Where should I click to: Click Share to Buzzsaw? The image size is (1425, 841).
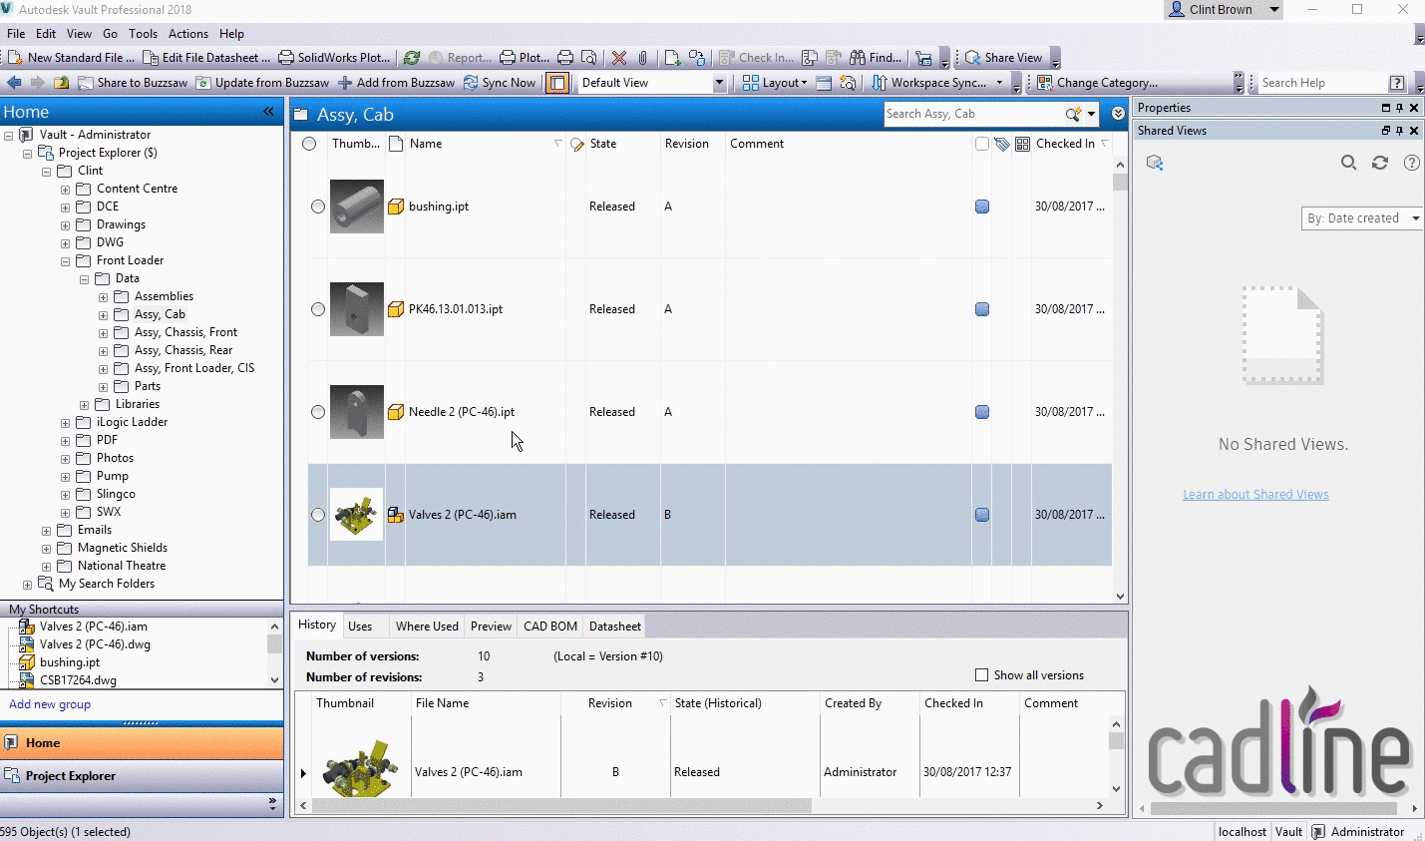(133, 83)
